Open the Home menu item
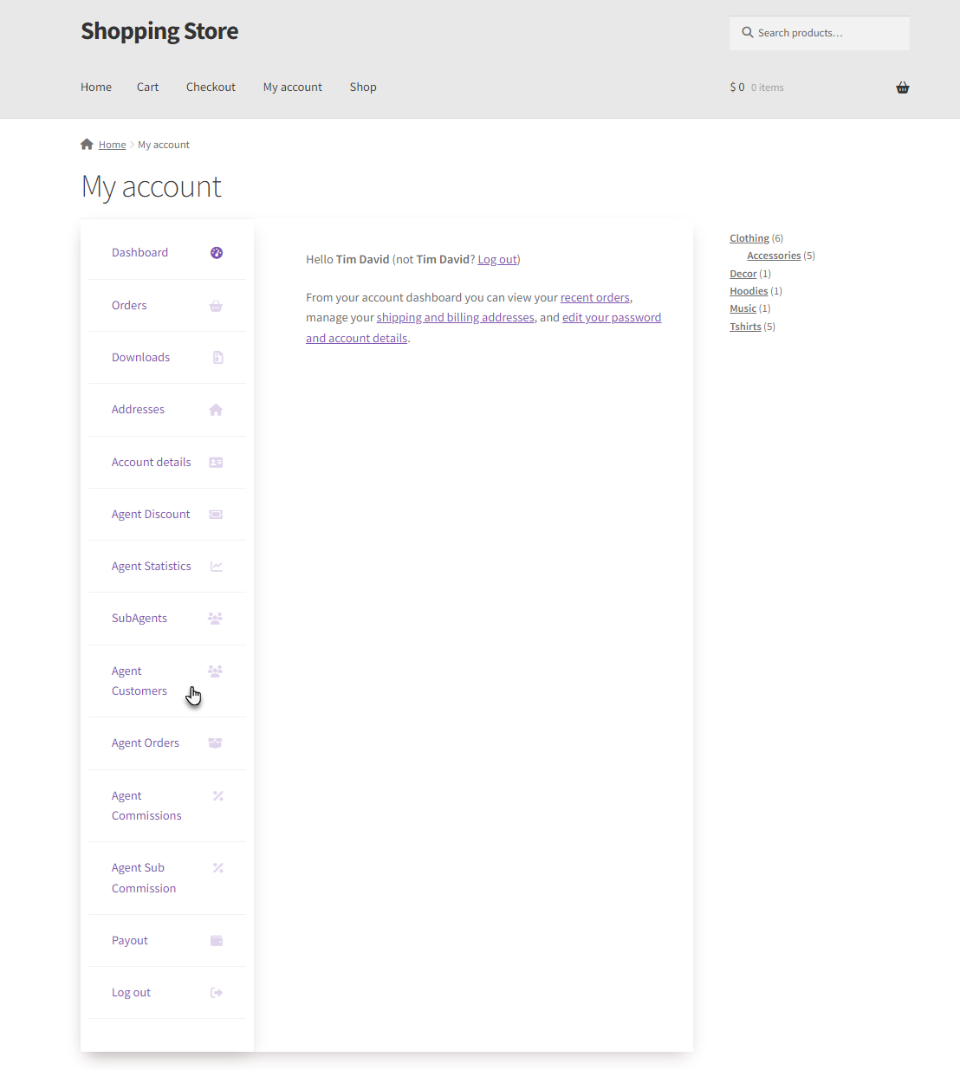Image resolution: width=960 pixels, height=1070 pixels. 96,88
